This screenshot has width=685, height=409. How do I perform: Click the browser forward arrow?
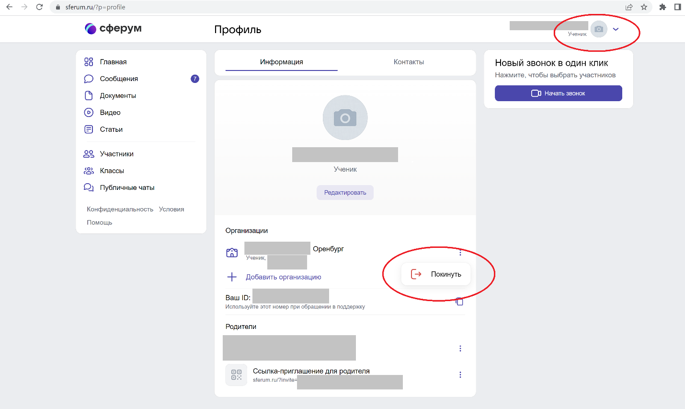pos(24,7)
